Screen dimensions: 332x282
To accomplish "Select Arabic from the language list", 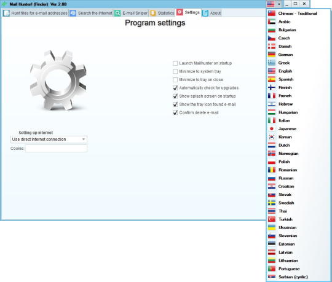I will point(298,22).
